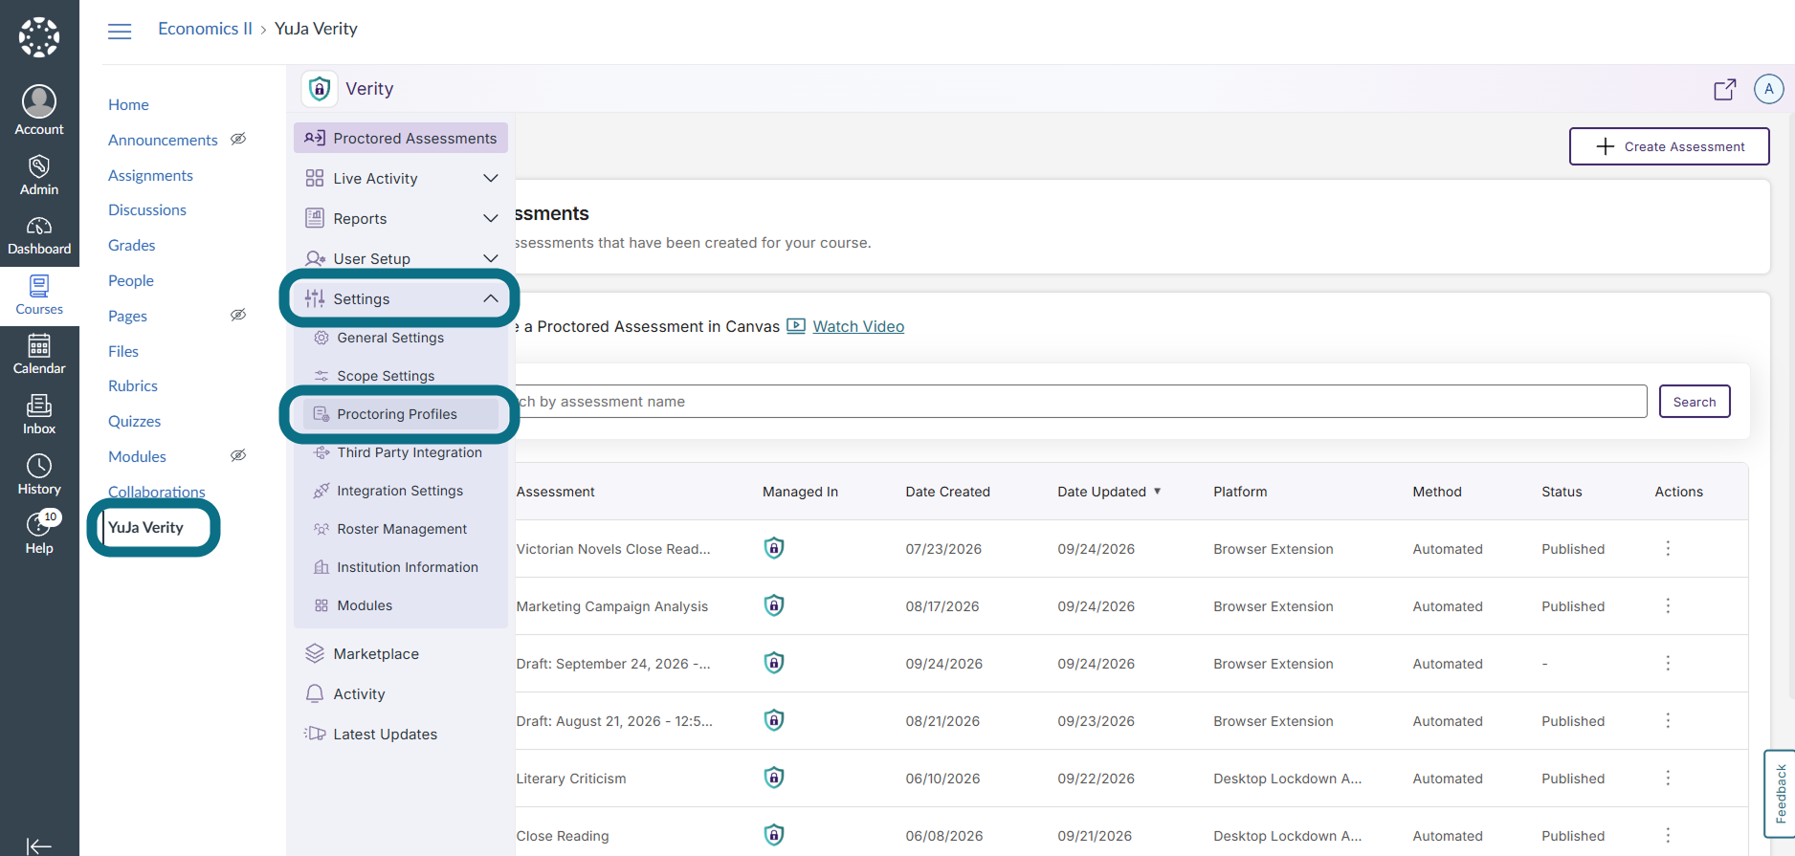This screenshot has height=856, width=1795.
Task: Open actions menu for Victorian Novels row
Action: tap(1668, 548)
